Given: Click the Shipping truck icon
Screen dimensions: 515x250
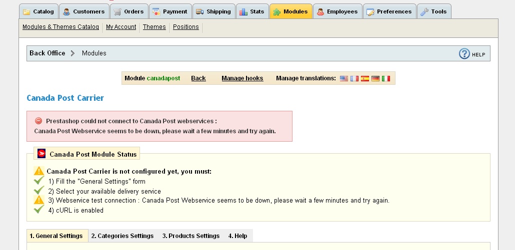Looking at the screenshot, I should pos(199,12).
